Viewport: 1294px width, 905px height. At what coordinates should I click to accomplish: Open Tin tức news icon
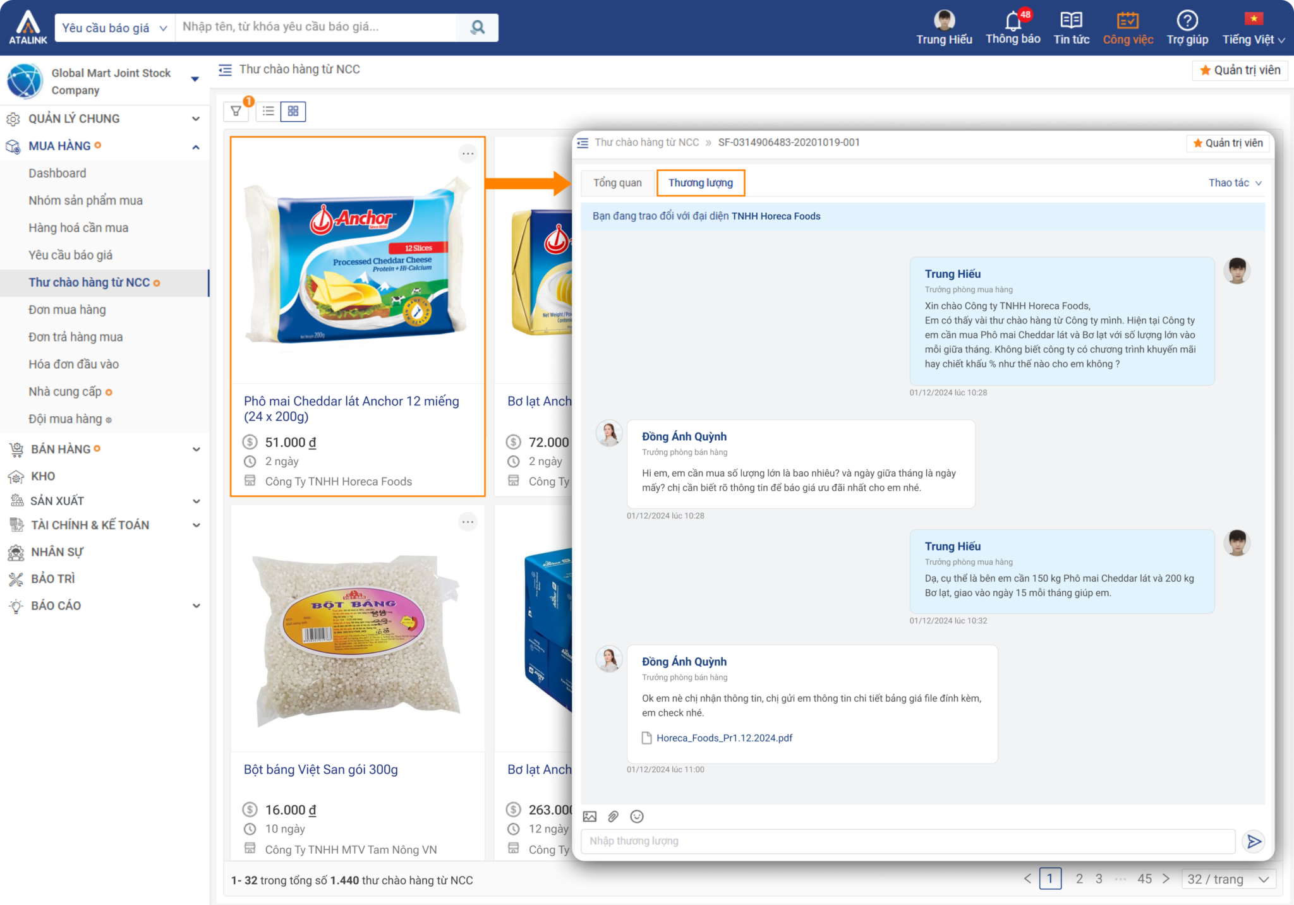click(x=1071, y=21)
